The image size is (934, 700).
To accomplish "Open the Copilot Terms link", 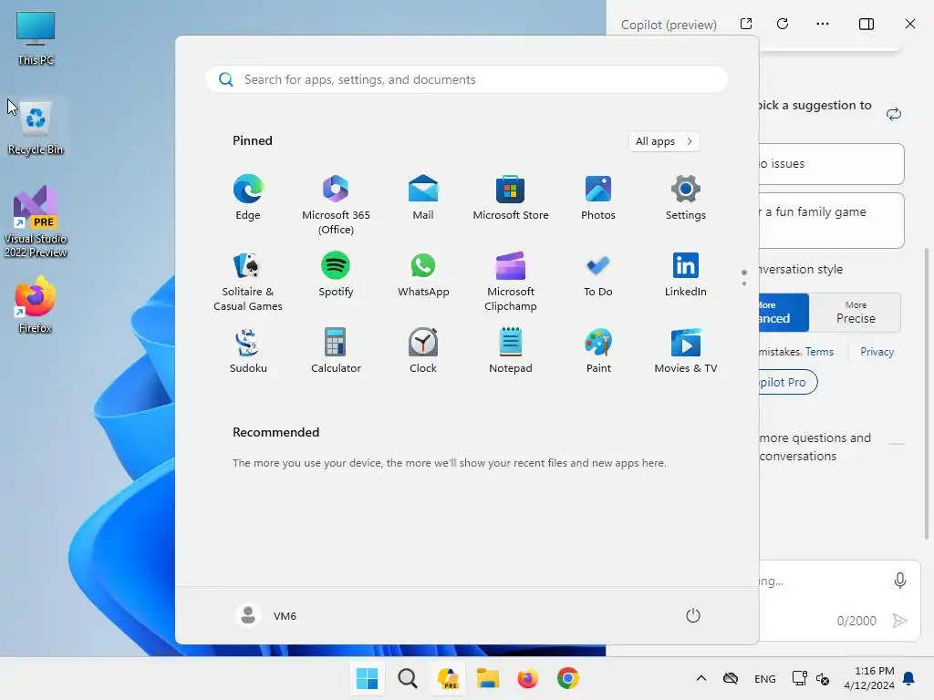I will click(819, 352).
